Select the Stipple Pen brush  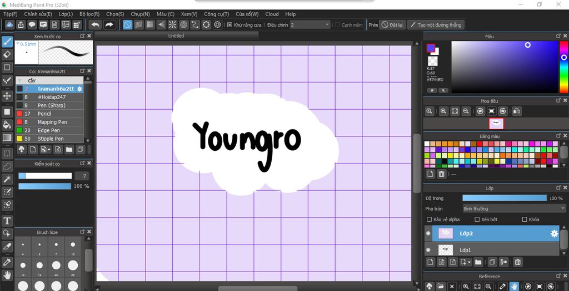point(49,139)
